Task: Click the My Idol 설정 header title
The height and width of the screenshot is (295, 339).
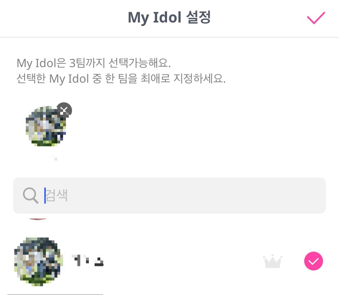Action: coord(169,18)
